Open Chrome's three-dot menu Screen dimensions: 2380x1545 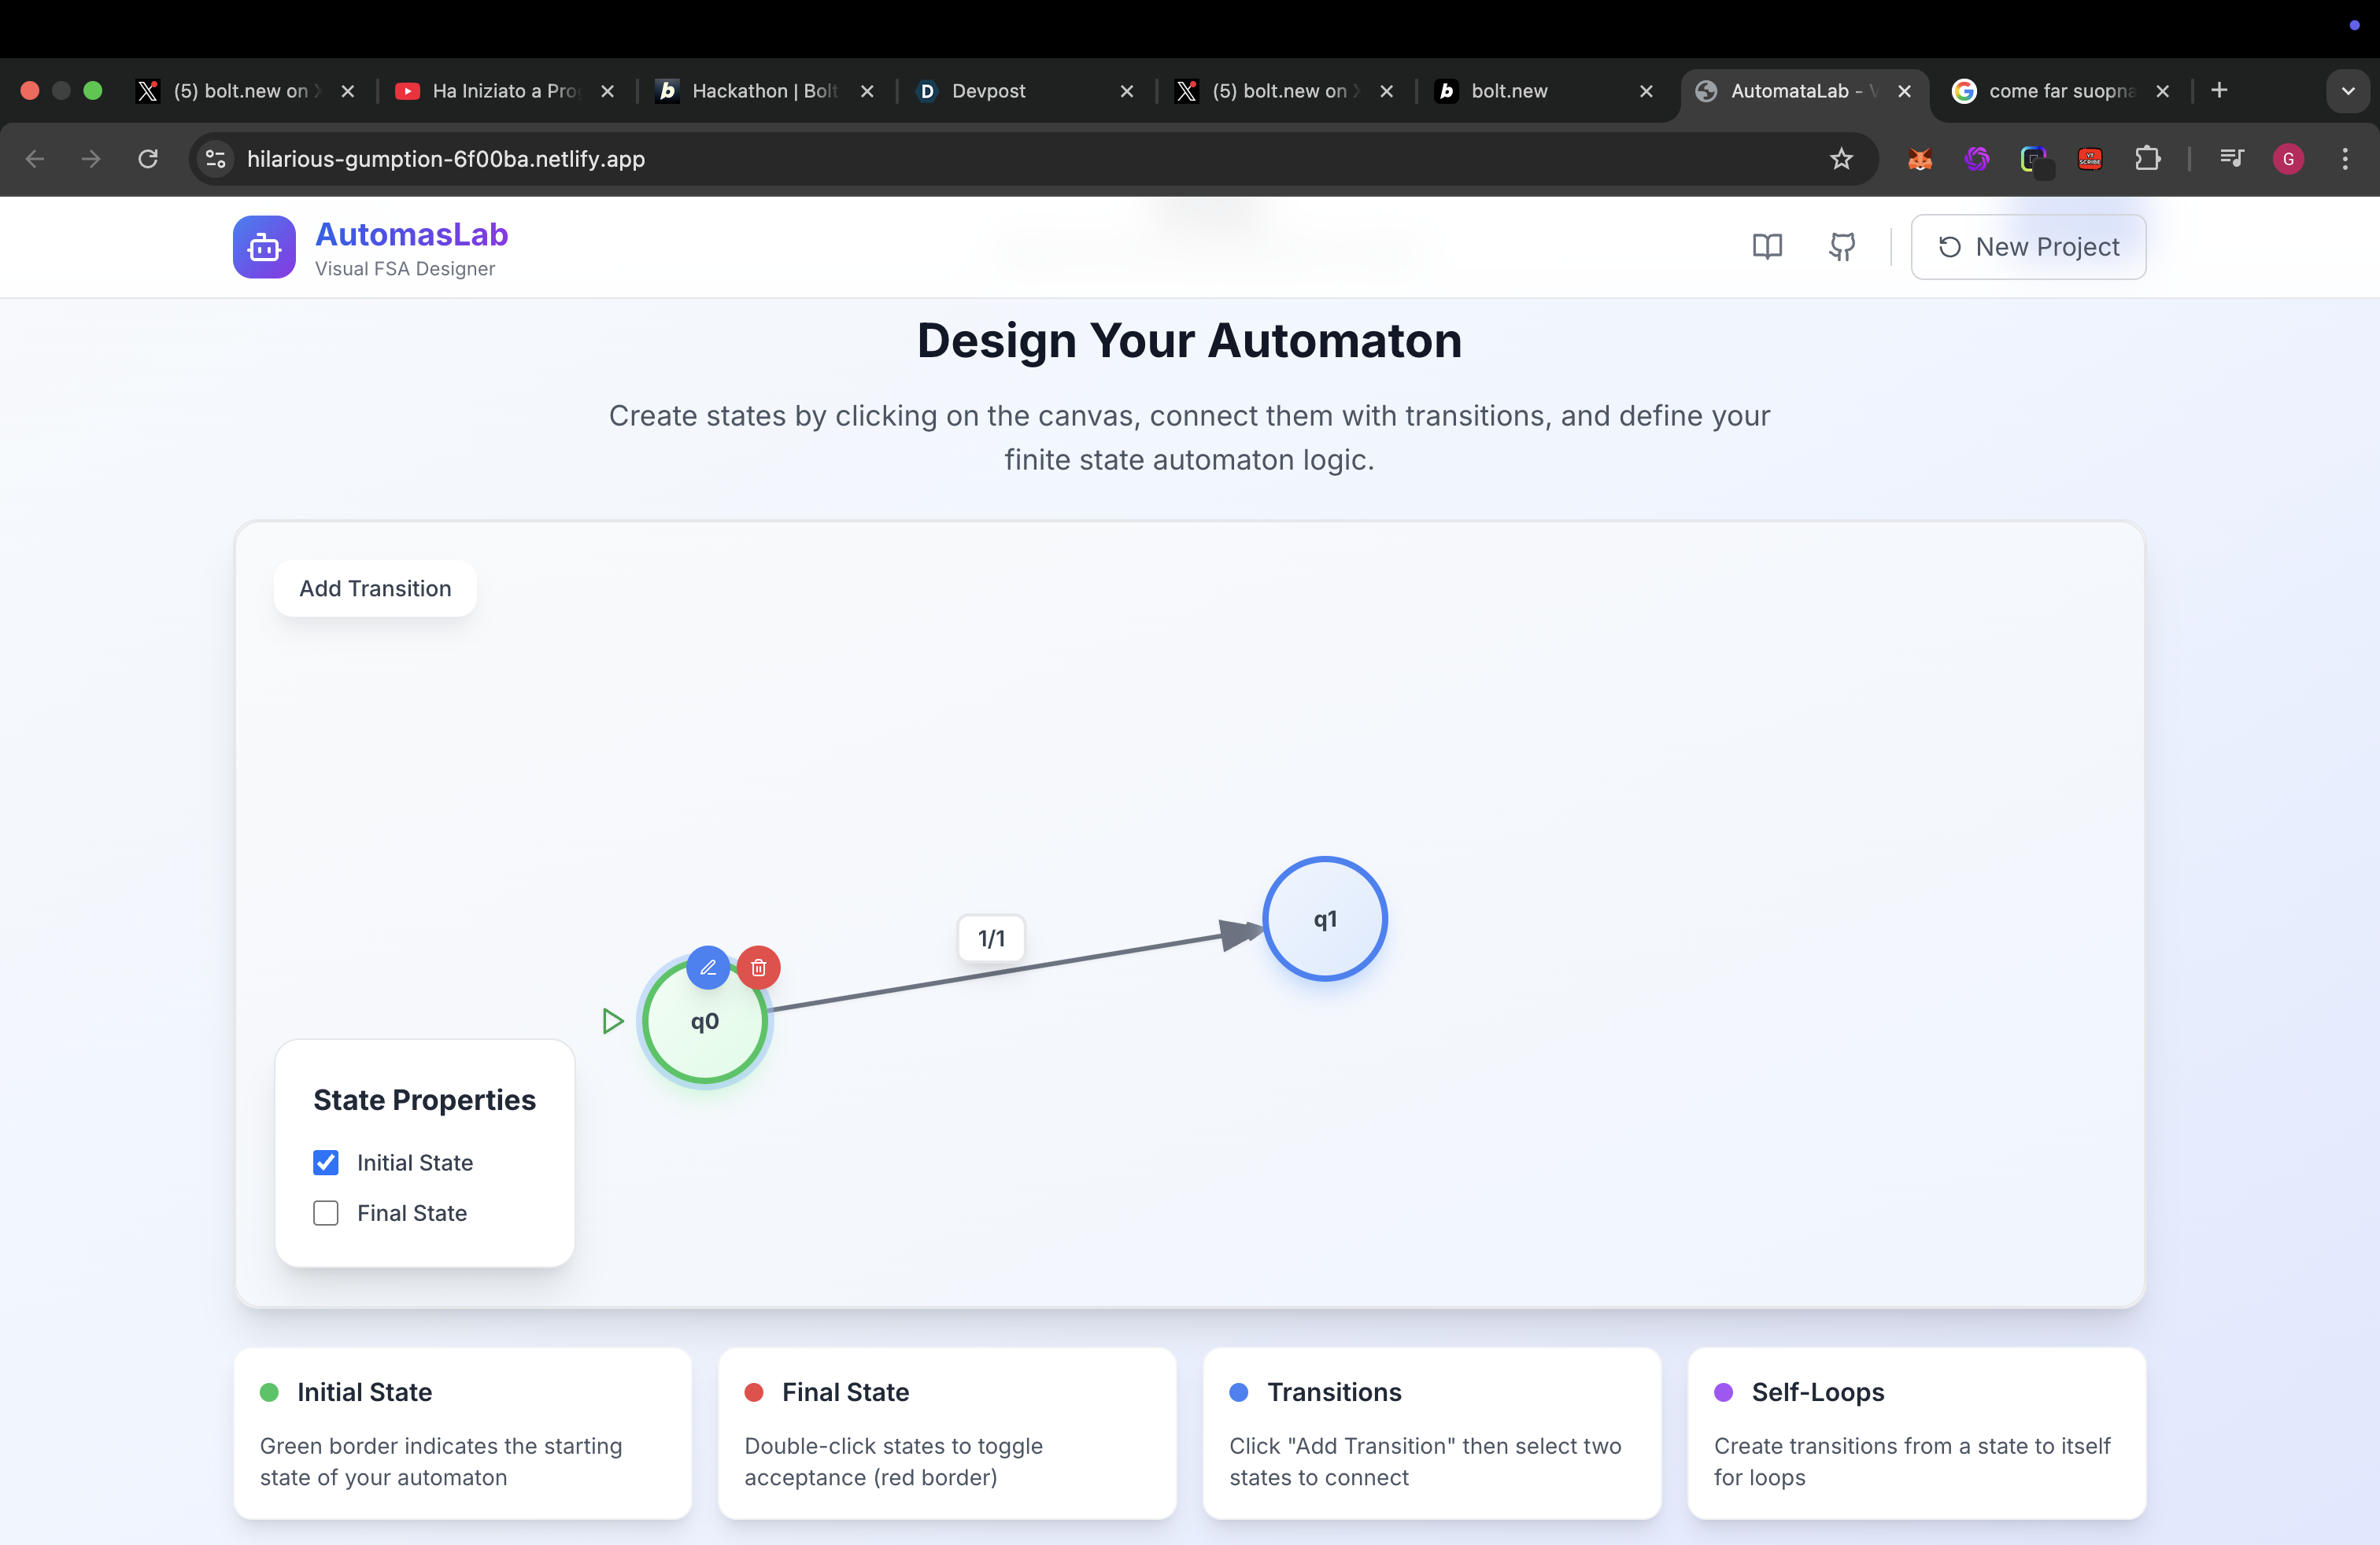2345,159
